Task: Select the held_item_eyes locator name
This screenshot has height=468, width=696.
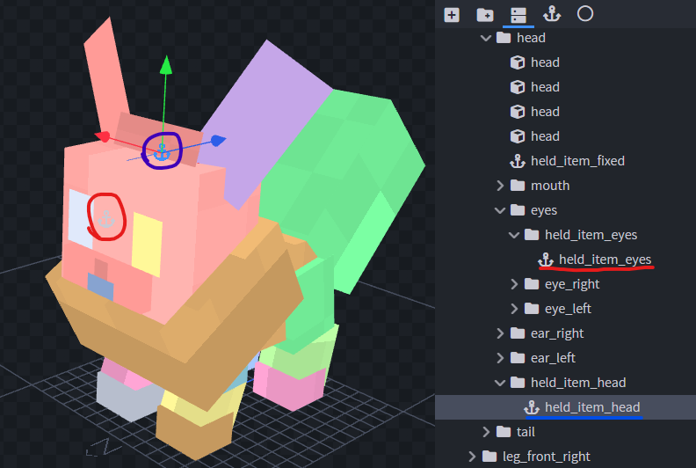Action: tap(605, 260)
